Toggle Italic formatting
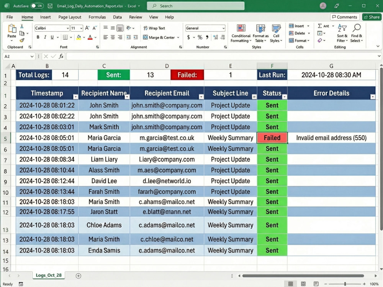Screen dimensions: 383x287 [x=45, y=37]
